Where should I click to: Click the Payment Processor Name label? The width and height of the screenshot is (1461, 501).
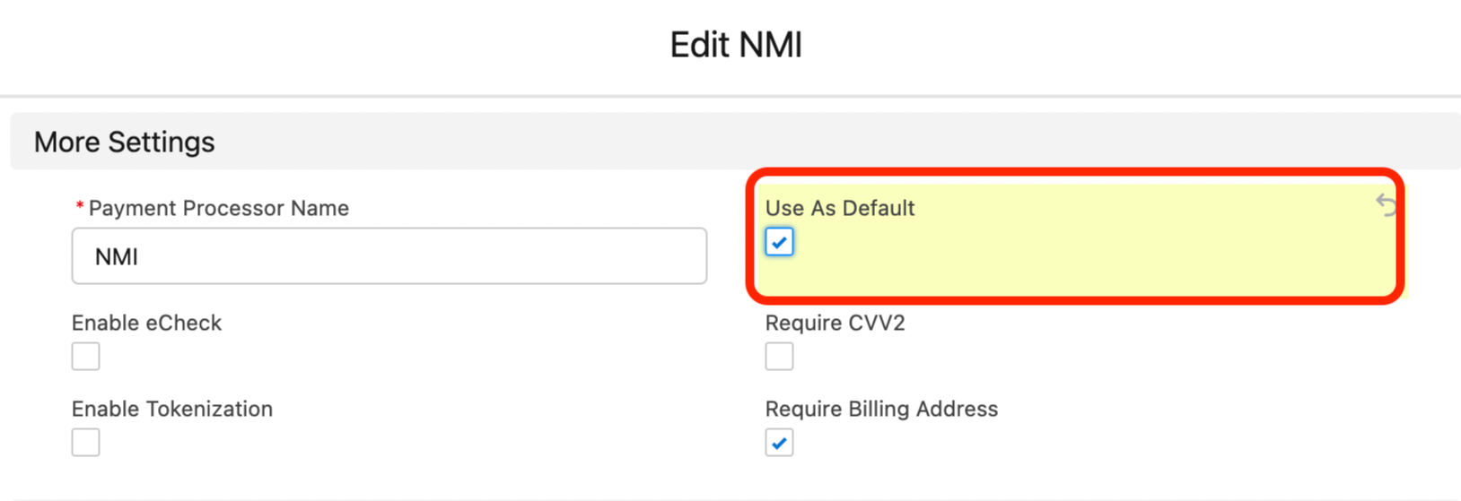click(218, 208)
